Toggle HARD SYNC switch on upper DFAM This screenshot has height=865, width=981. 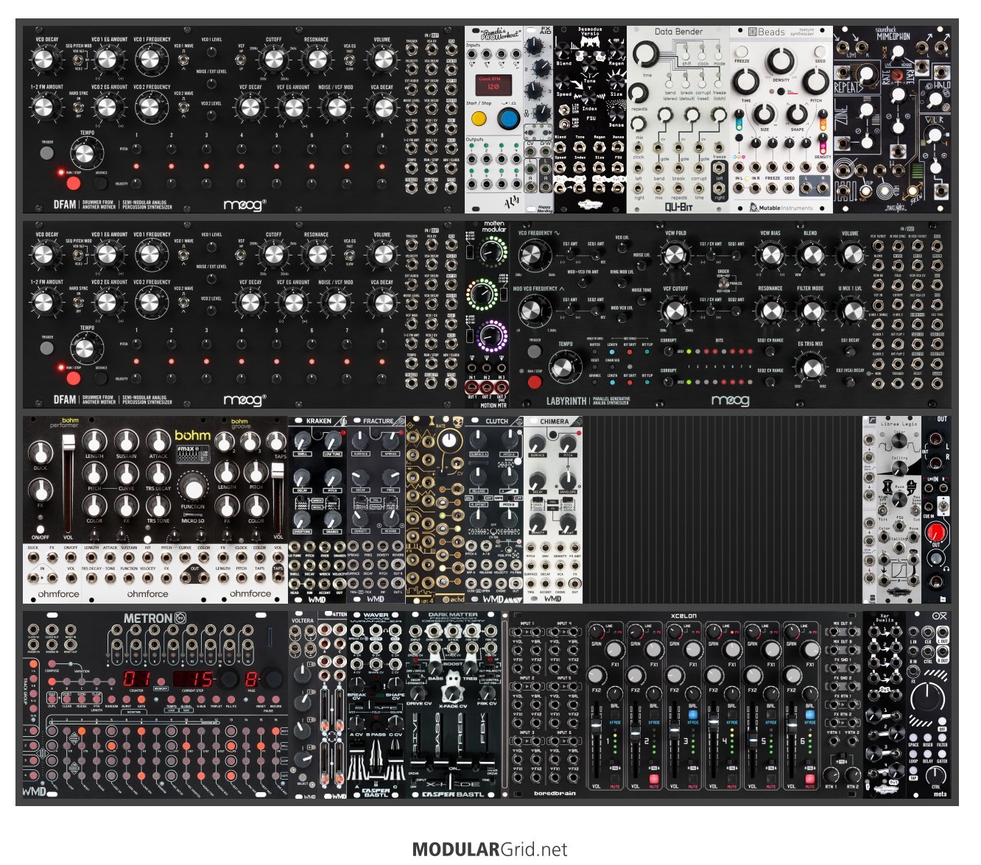pos(78,107)
